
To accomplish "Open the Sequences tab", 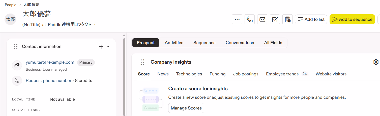I will click(204, 43).
